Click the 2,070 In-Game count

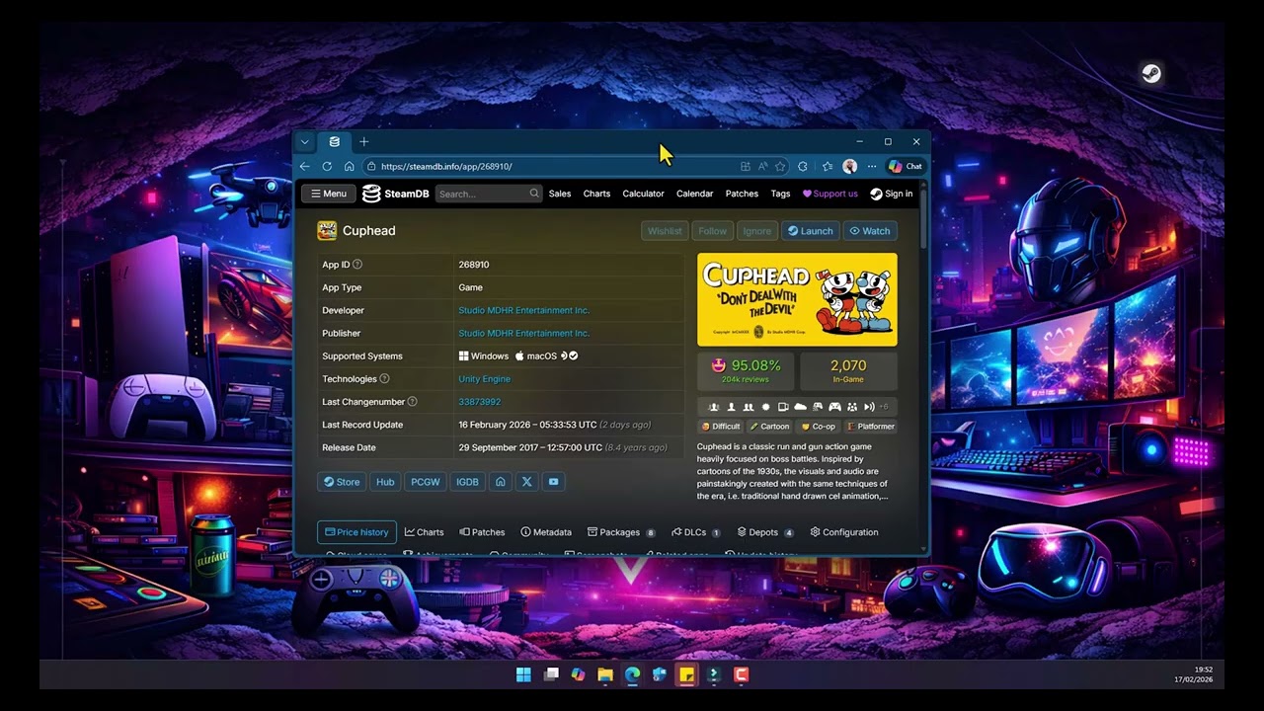[848, 370]
